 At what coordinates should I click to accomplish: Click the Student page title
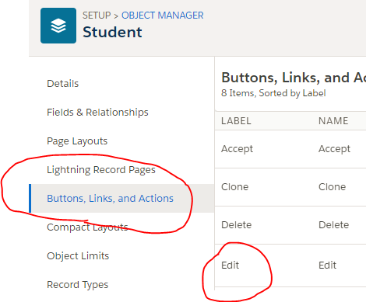(112, 33)
